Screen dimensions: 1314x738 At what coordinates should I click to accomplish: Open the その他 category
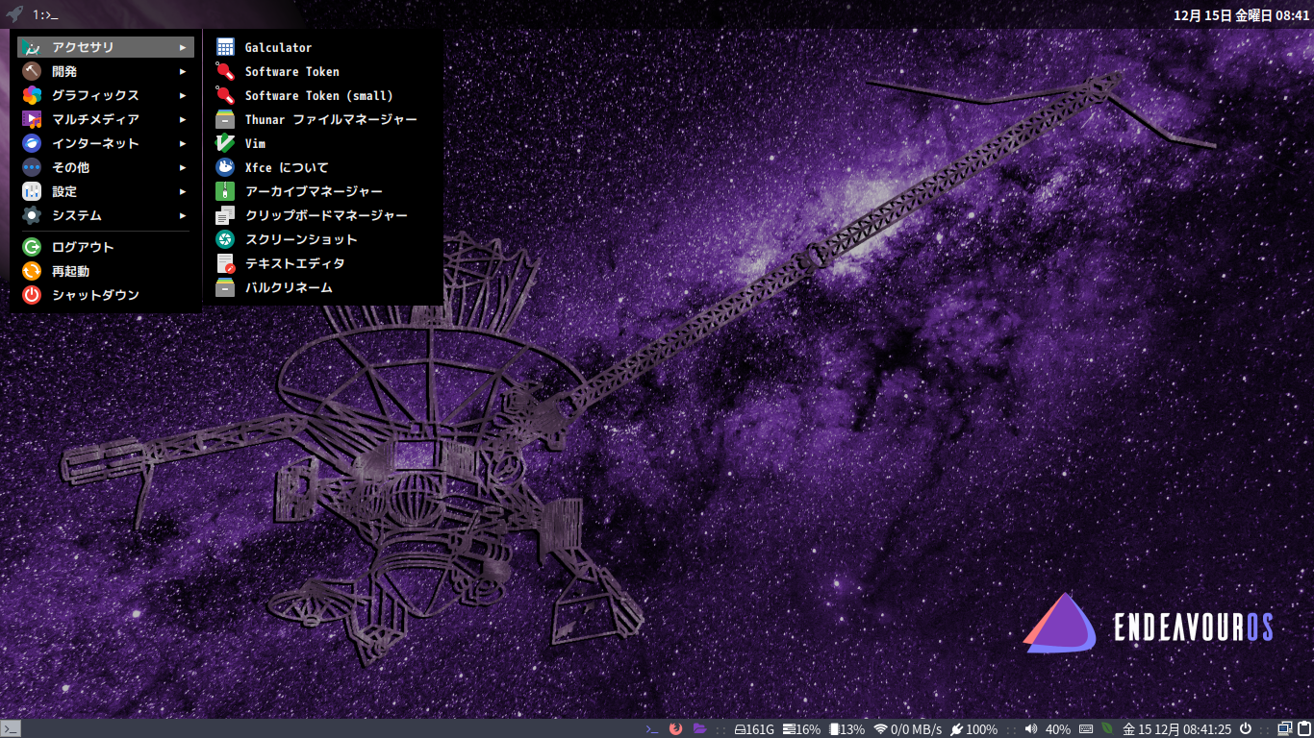tap(106, 167)
